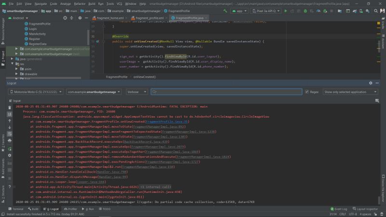Open the Verbose log level dropdown
The width and height of the screenshot is (386, 217).
point(137,92)
